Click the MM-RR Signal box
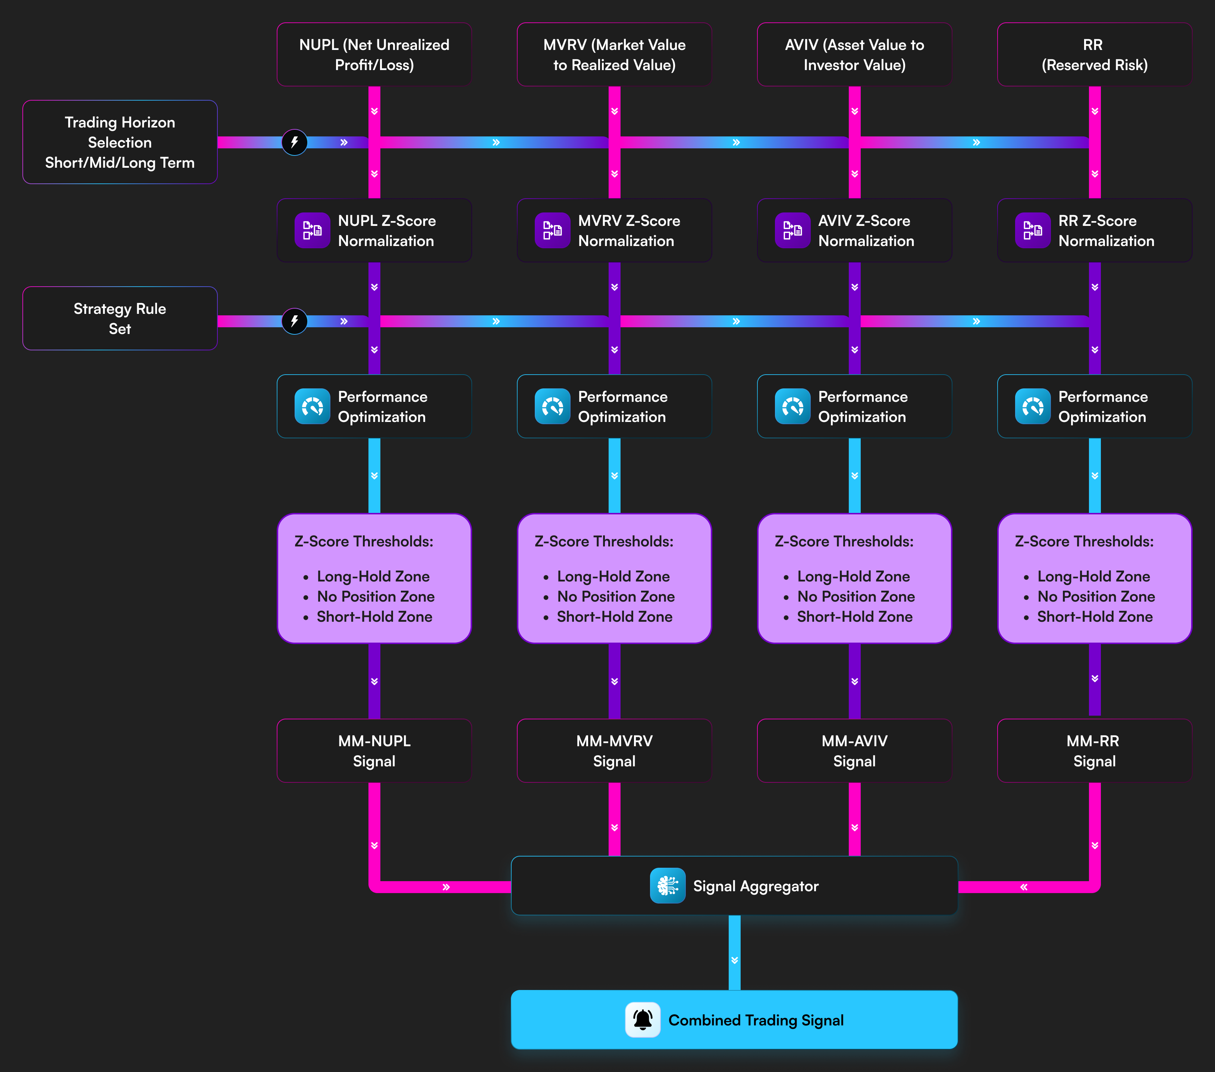Screen dimensions: 1215x1072 pos(1094,751)
